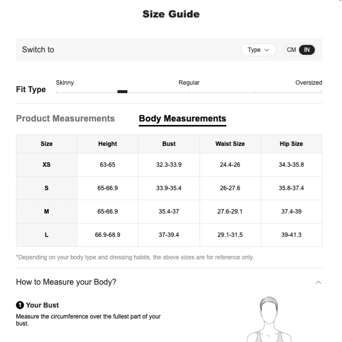Click the Skinny label on fit scale
This screenshot has height=342, width=342.
65,83
